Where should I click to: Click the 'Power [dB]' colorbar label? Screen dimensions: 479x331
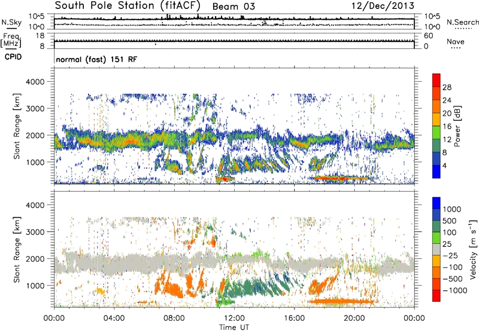[x=457, y=126]
